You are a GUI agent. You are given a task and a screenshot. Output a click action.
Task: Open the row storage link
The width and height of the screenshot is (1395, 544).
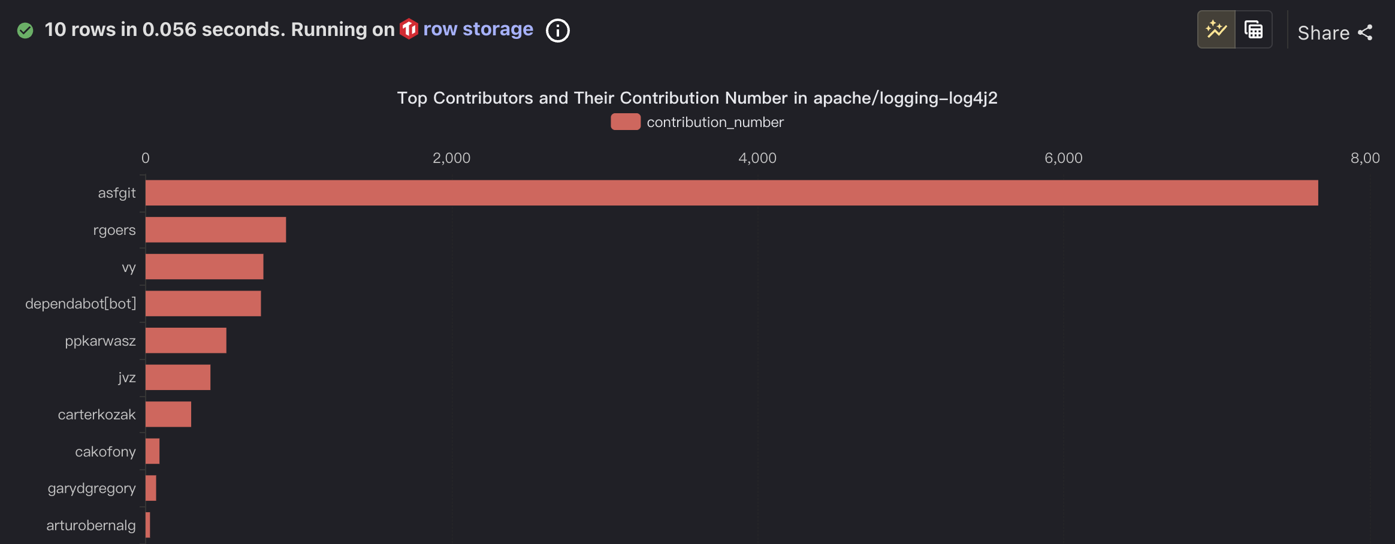[478, 29]
